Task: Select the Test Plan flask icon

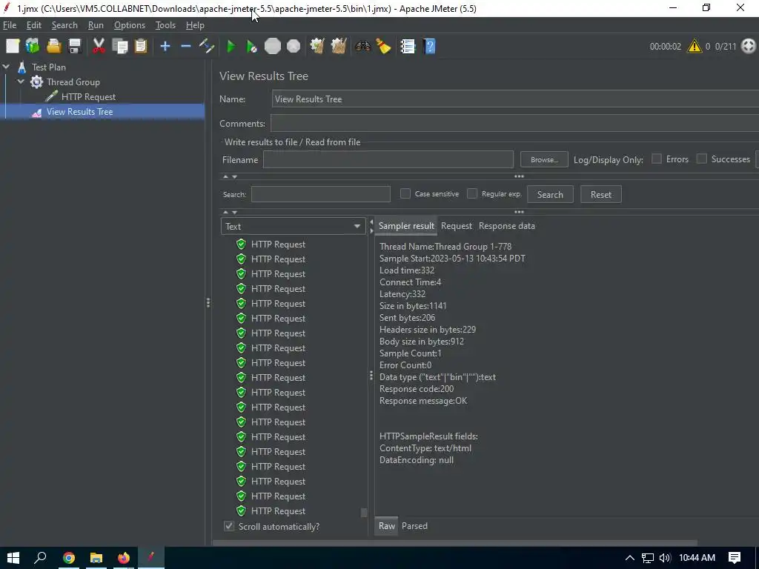Action: 21,67
